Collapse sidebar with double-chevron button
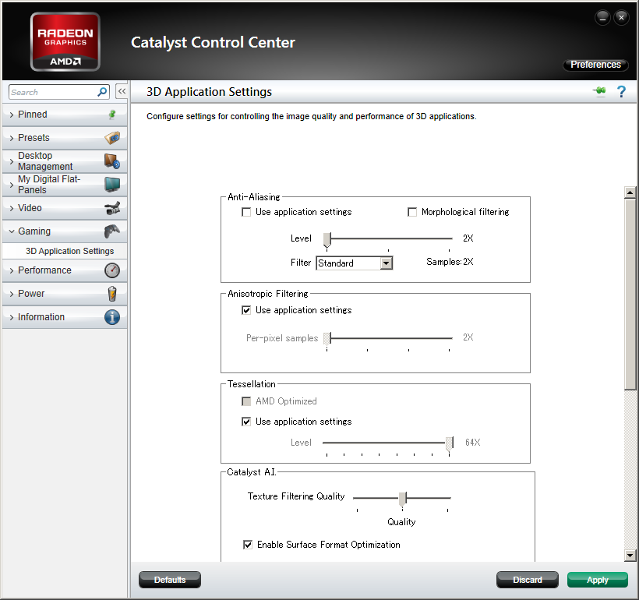This screenshot has height=600, width=639. click(122, 92)
